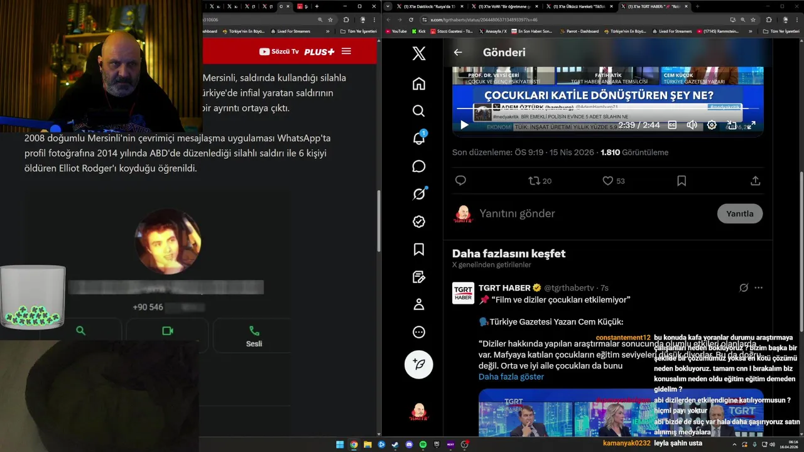
Task: Share the post via the upload icon
Action: coord(756,181)
